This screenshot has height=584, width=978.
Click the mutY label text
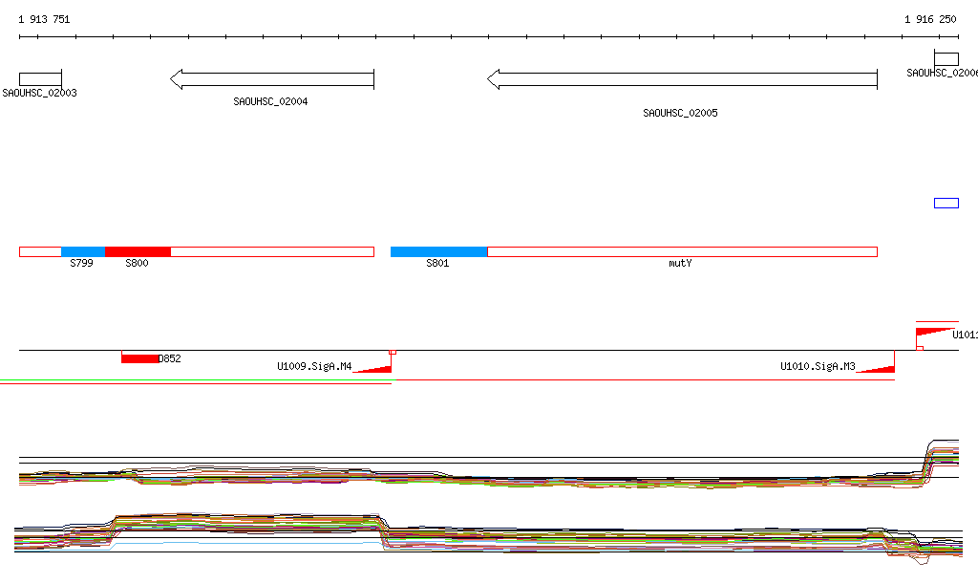[x=680, y=263]
